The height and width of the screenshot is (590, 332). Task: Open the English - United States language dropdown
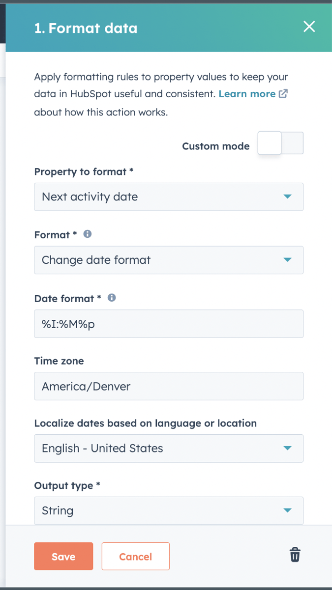coord(169,448)
